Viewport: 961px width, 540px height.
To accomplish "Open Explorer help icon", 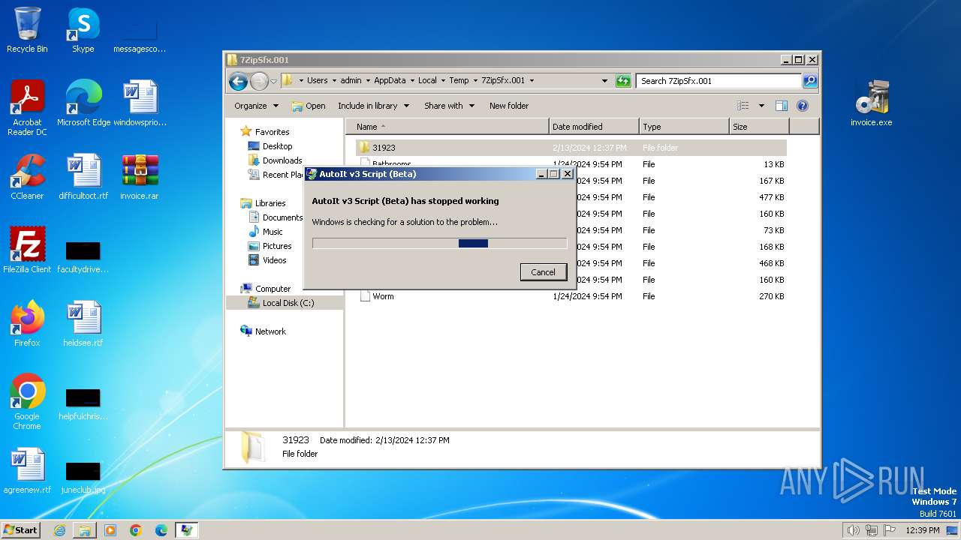I will click(802, 106).
